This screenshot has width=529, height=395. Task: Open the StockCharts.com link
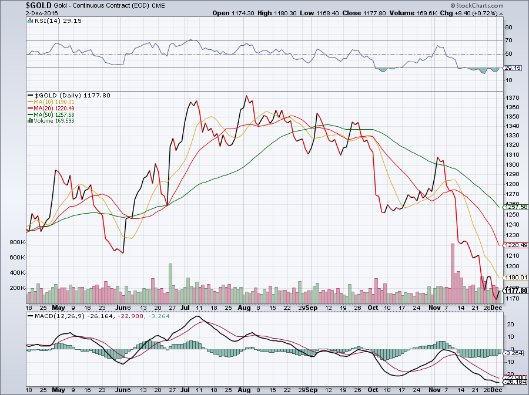tap(480, 5)
